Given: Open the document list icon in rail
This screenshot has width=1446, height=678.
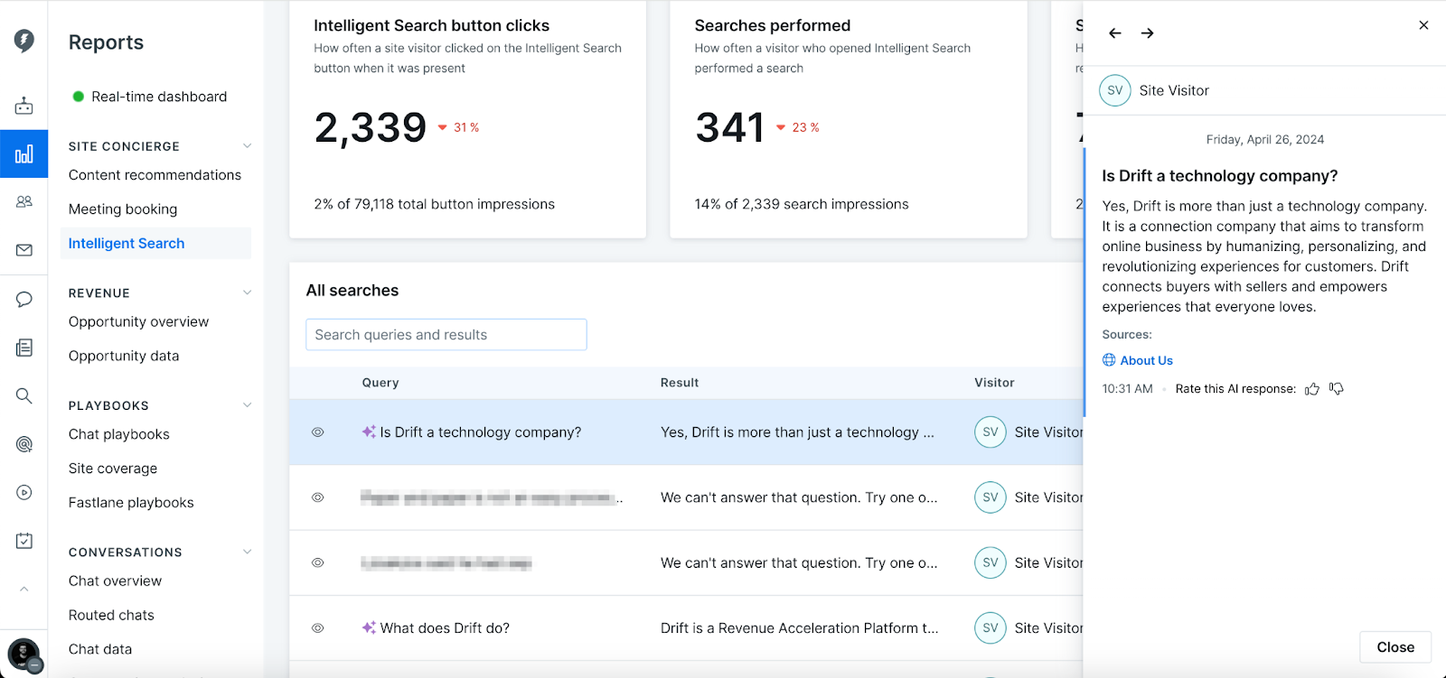Looking at the screenshot, I should [24, 348].
